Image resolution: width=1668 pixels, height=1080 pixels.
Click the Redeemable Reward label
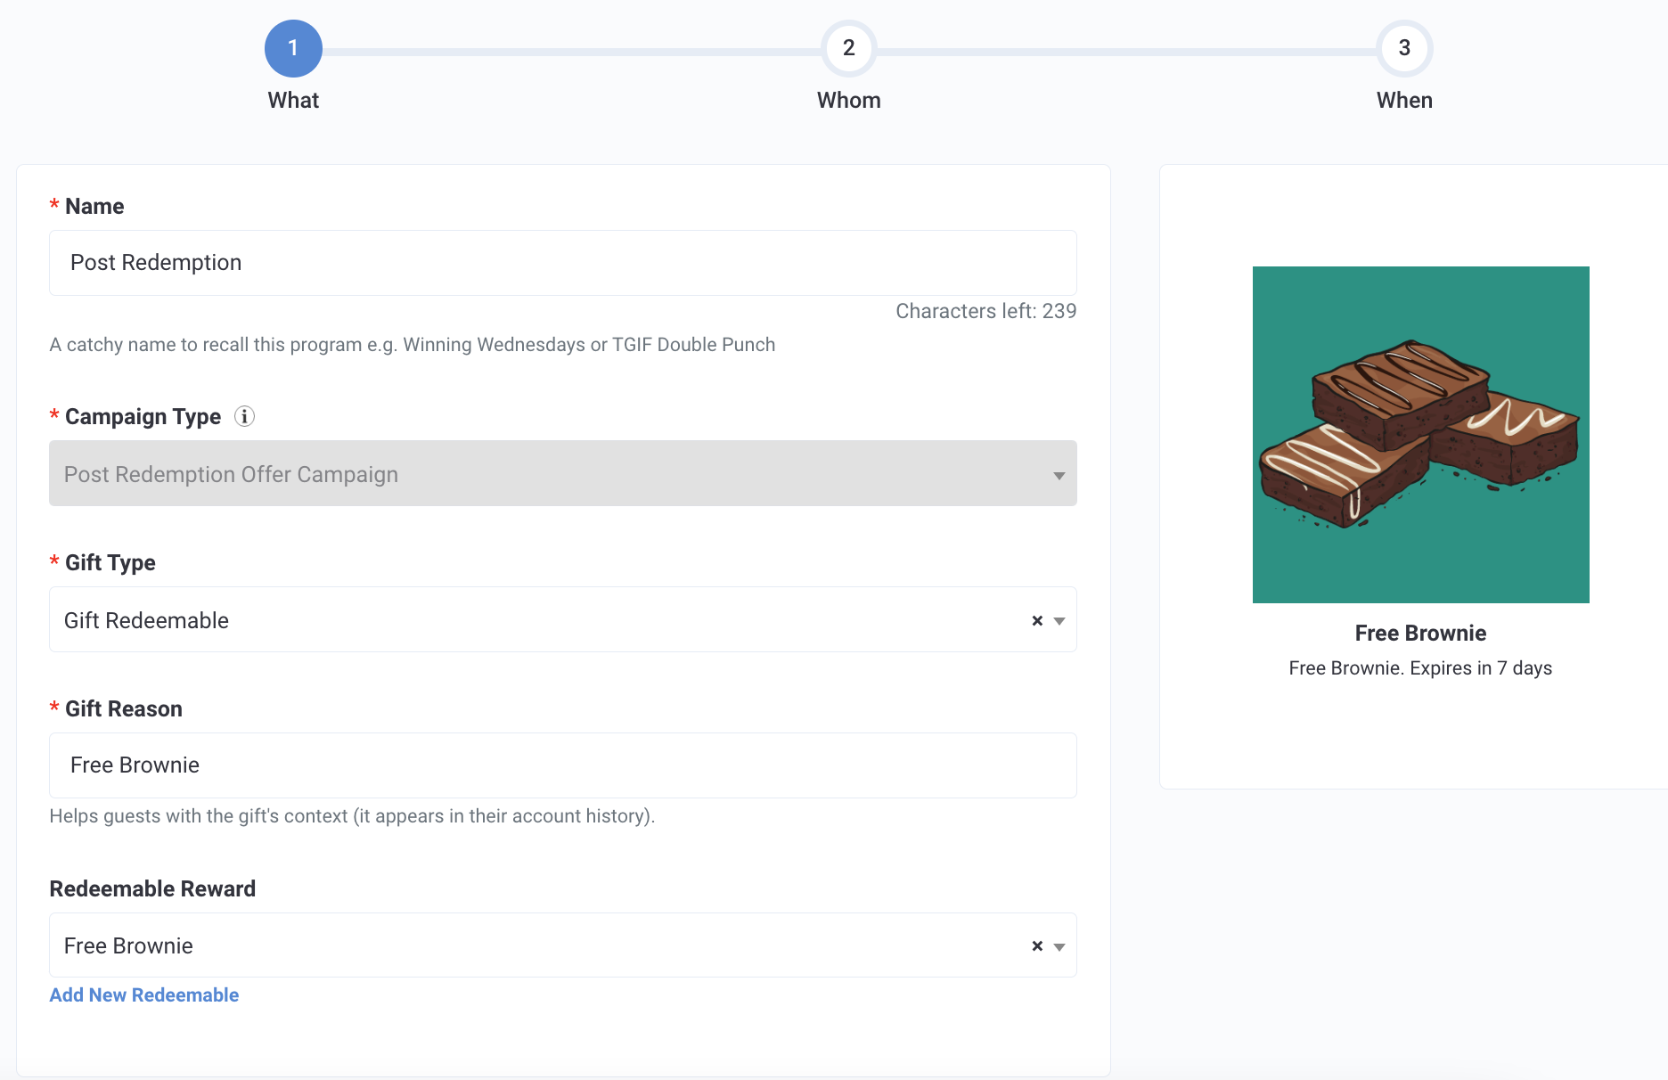coord(152,888)
